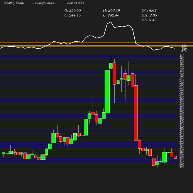Click the tallest green candlestick in the chart
The image size is (193, 193).
click(107, 91)
